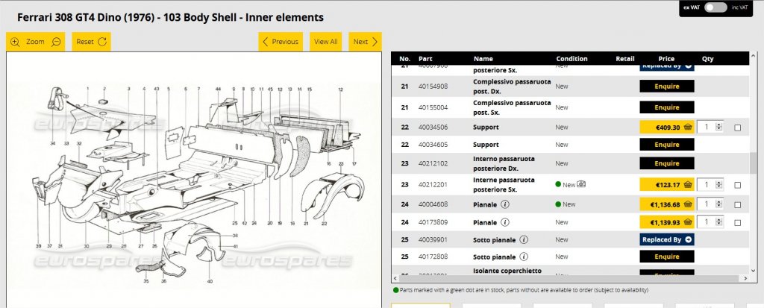Click the camera photo icon for part 40212201
This screenshot has height=308, width=764.
pyautogui.click(x=581, y=184)
